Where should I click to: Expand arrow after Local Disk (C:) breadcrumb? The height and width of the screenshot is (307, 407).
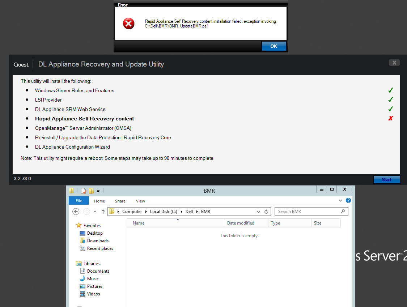182,212
